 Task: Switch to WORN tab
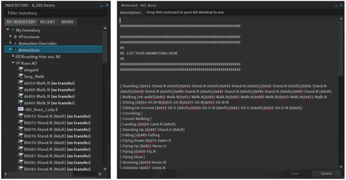pyautogui.click(x=67, y=22)
